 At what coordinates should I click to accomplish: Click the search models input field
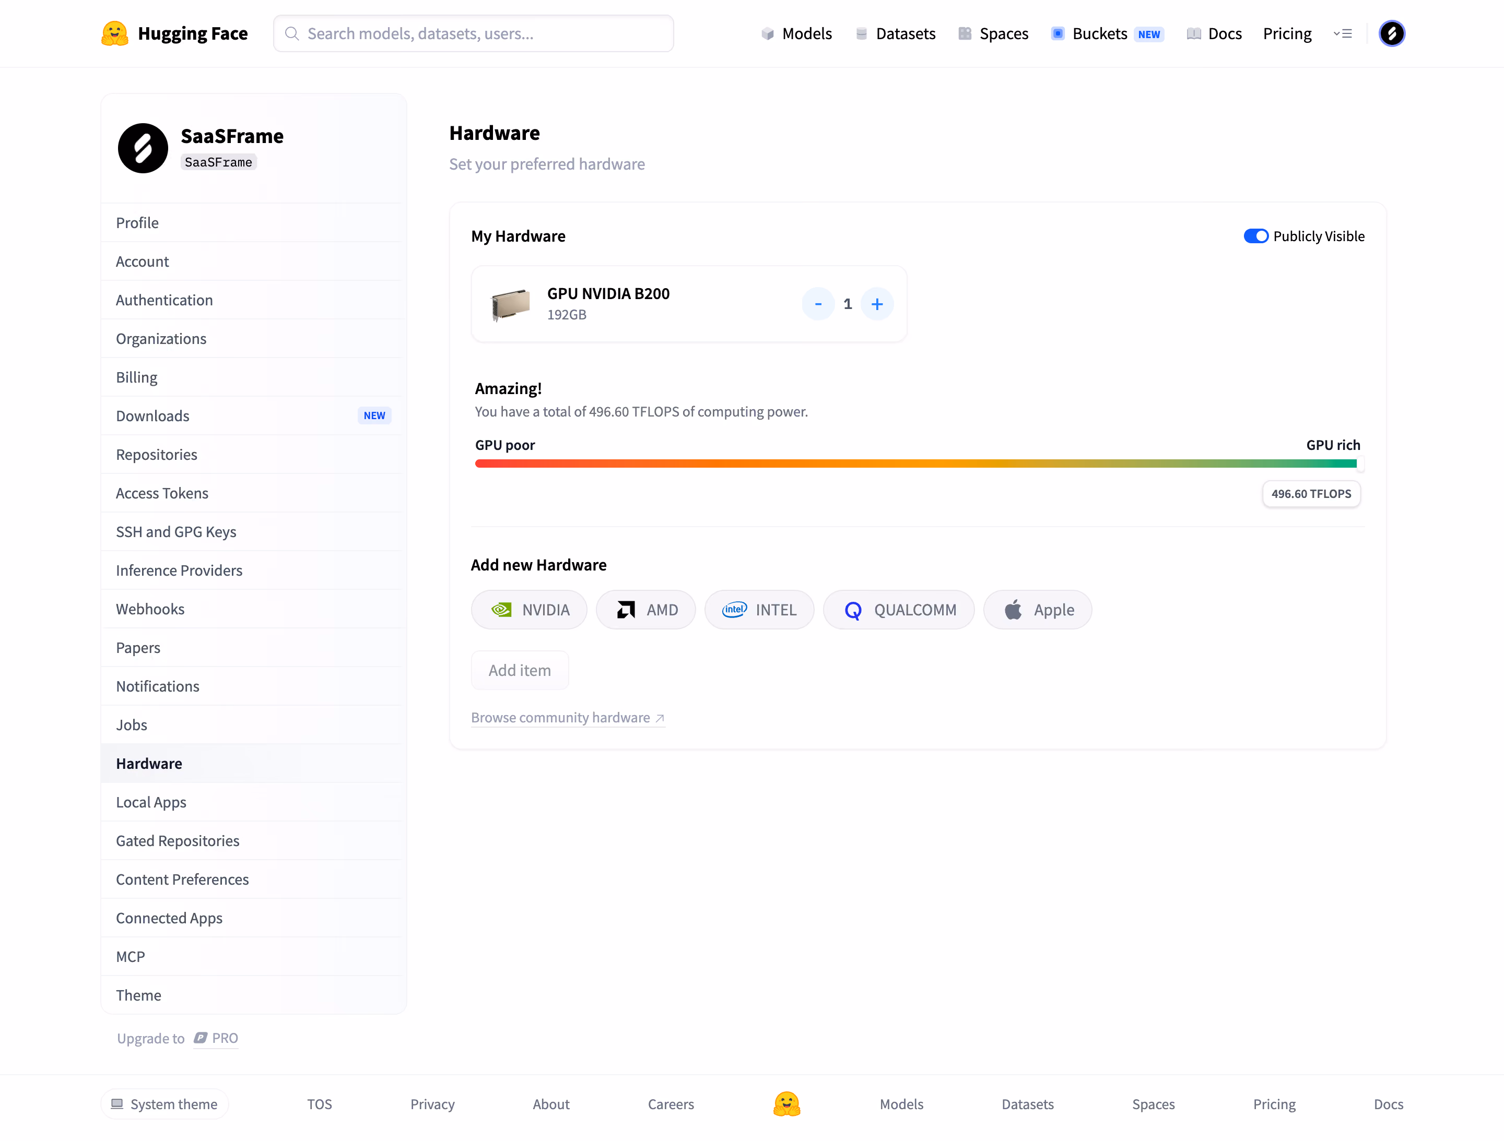point(473,33)
